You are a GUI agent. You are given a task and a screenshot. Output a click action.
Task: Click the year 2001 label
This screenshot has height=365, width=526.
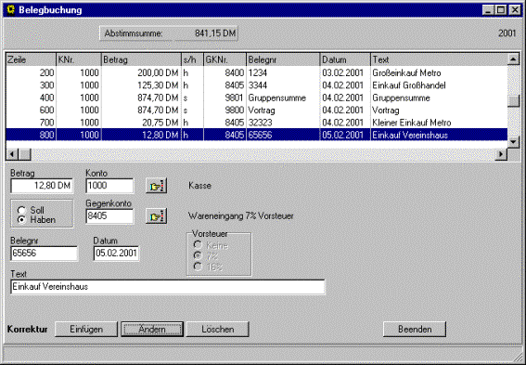(x=507, y=33)
